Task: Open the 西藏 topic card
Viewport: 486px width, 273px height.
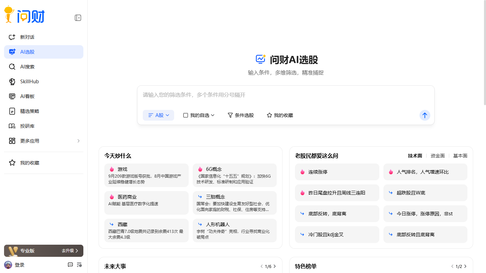Action: (x=146, y=231)
